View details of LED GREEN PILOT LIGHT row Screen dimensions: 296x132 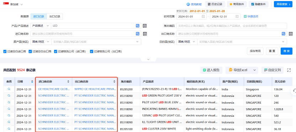pos(9,96)
